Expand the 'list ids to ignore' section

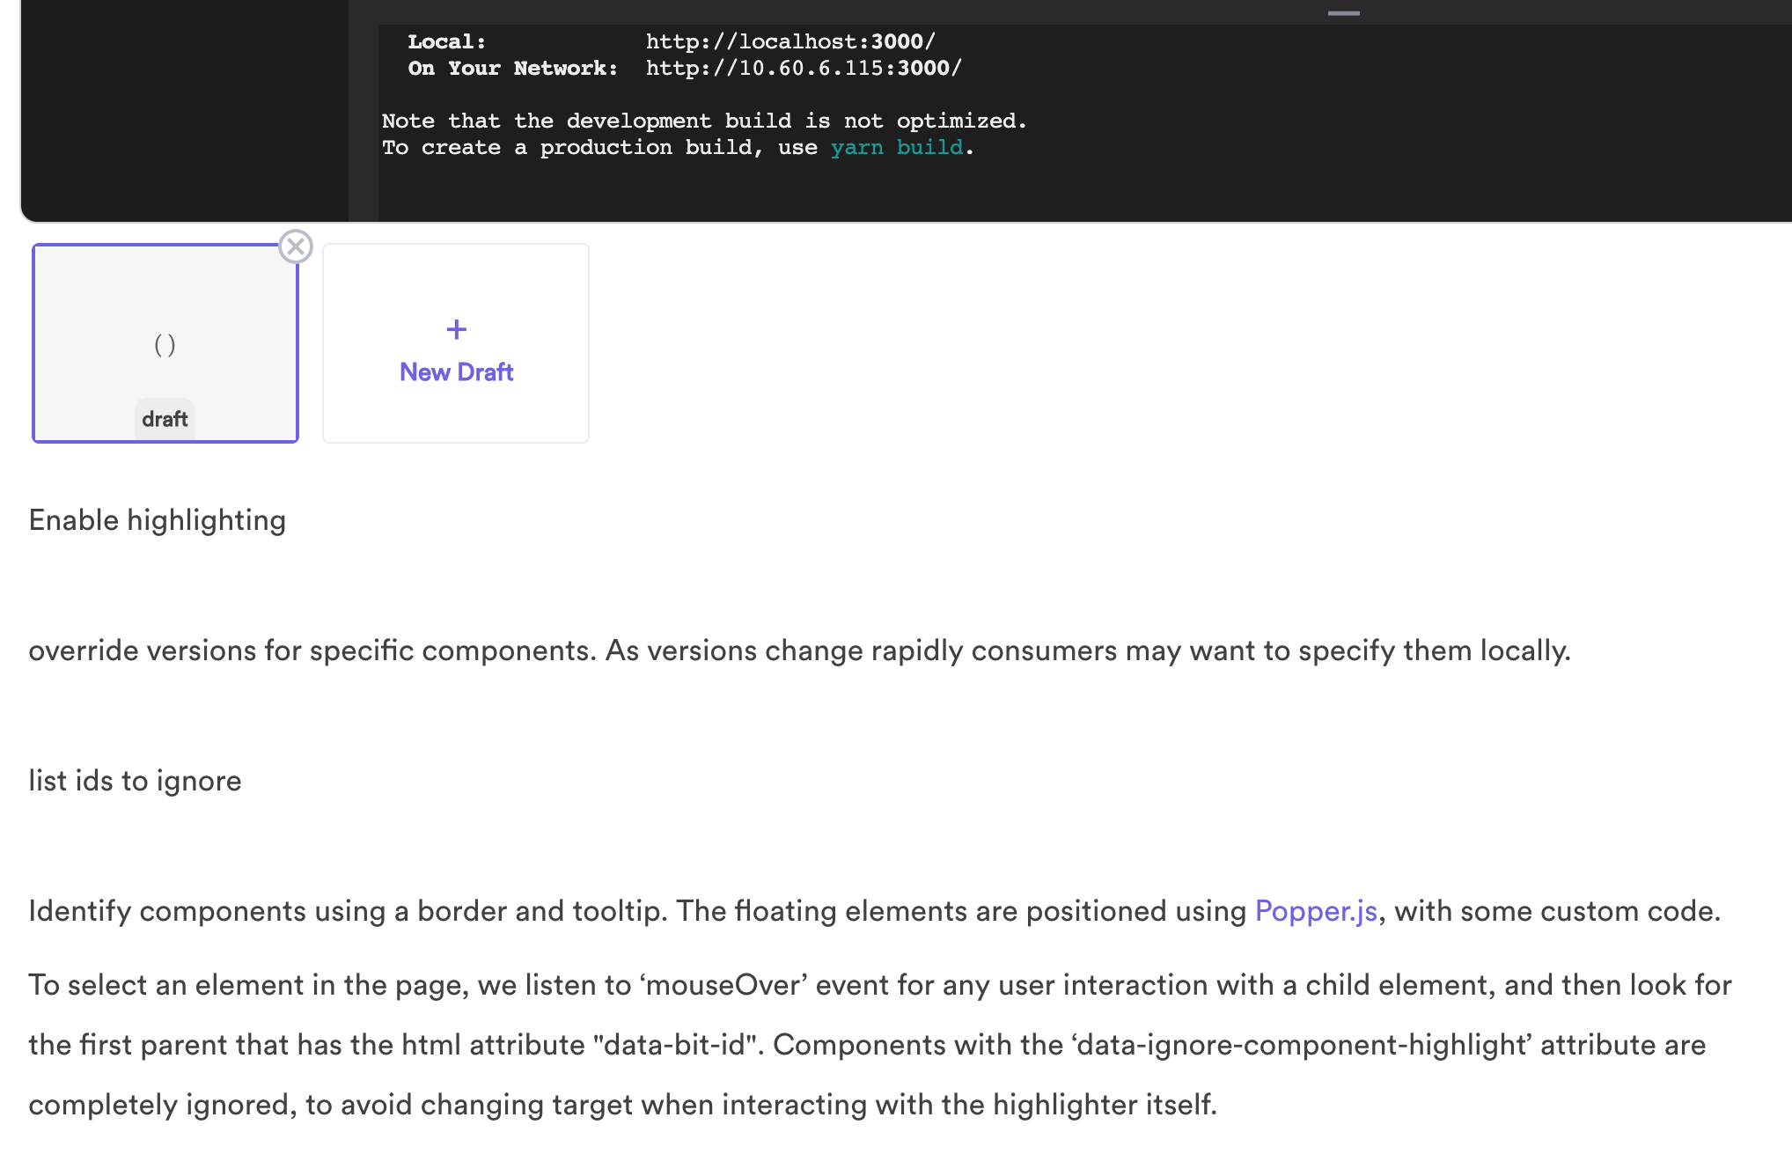(x=135, y=780)
